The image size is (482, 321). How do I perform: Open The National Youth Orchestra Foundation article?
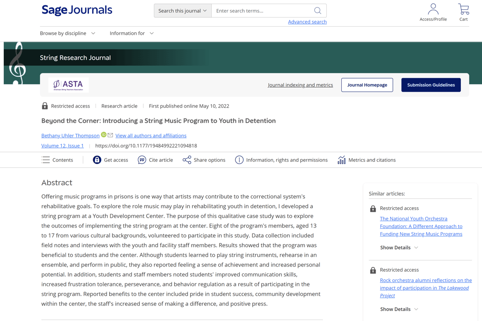click(x=421, y=226)
